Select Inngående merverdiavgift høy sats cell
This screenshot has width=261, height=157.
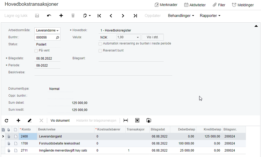click(x=66, y=150)
